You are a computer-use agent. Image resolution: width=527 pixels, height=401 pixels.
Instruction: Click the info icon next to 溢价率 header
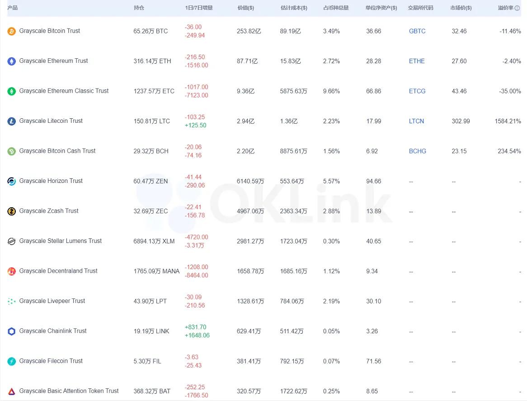[517, 8]
